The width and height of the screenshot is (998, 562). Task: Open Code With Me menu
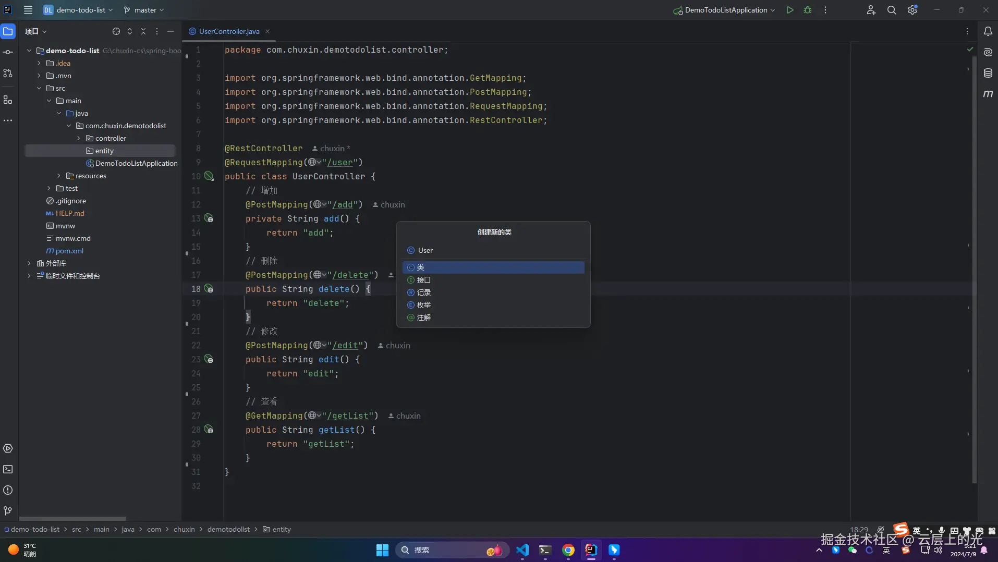871,10
